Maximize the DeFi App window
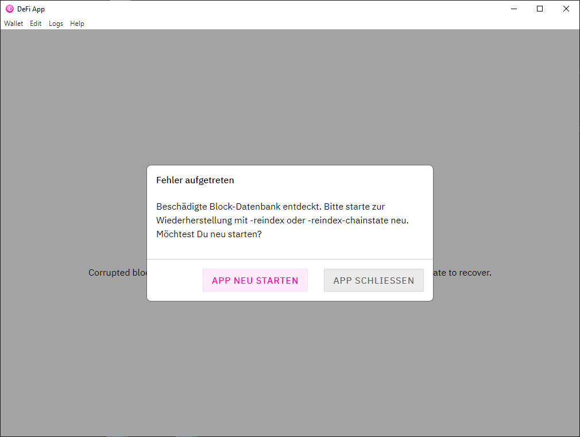Image resolution: width=580 pixels, height=437 pixels. (540, 9)
